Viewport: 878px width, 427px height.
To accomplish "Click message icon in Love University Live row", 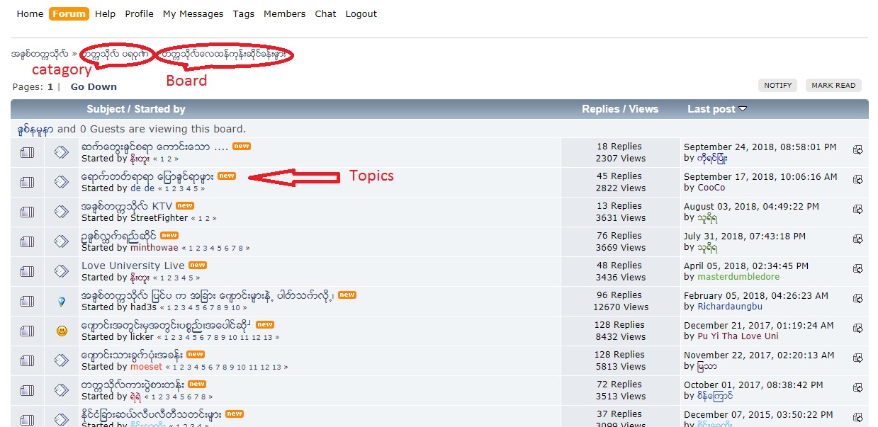I will 62,271.
